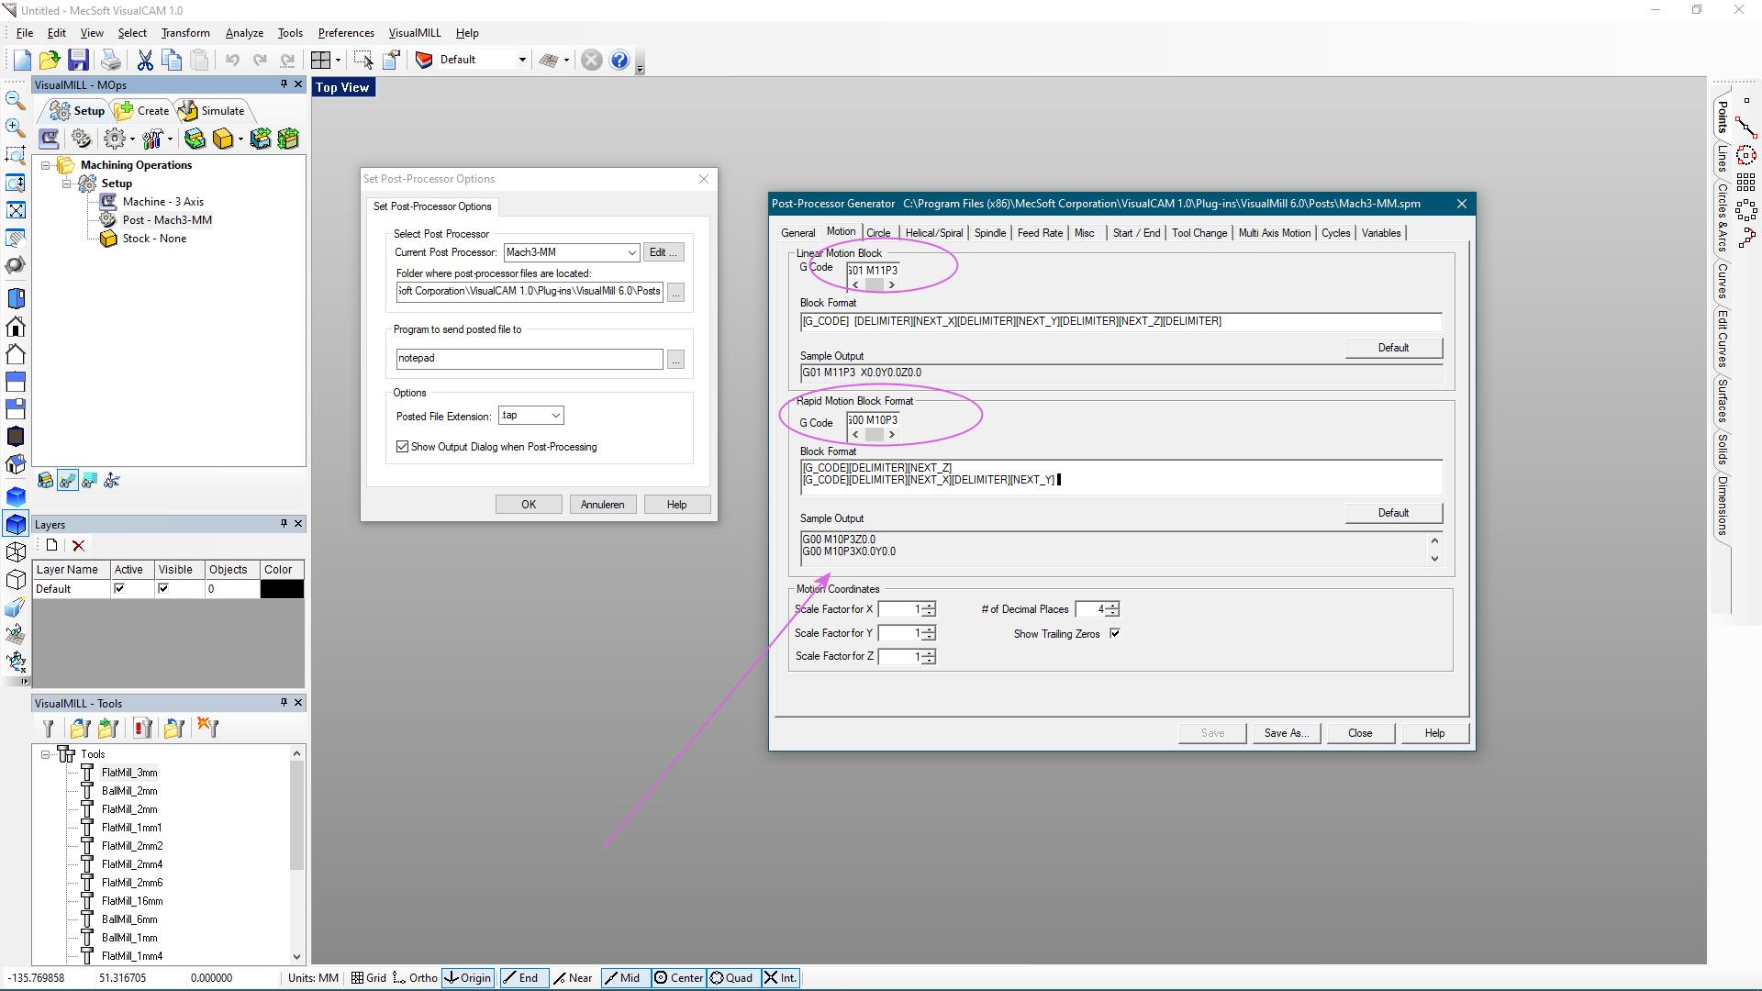Click Annuleren button

(x=602, y=505)
